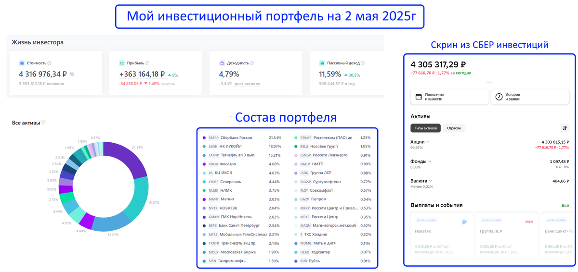Open the help tooltip next to Прибыль
578x272 pixels.
point(147,63)
